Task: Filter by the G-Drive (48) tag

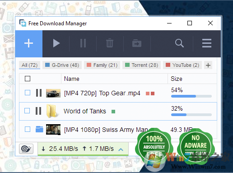Action: pyautogui.click(x=62, y=65)
